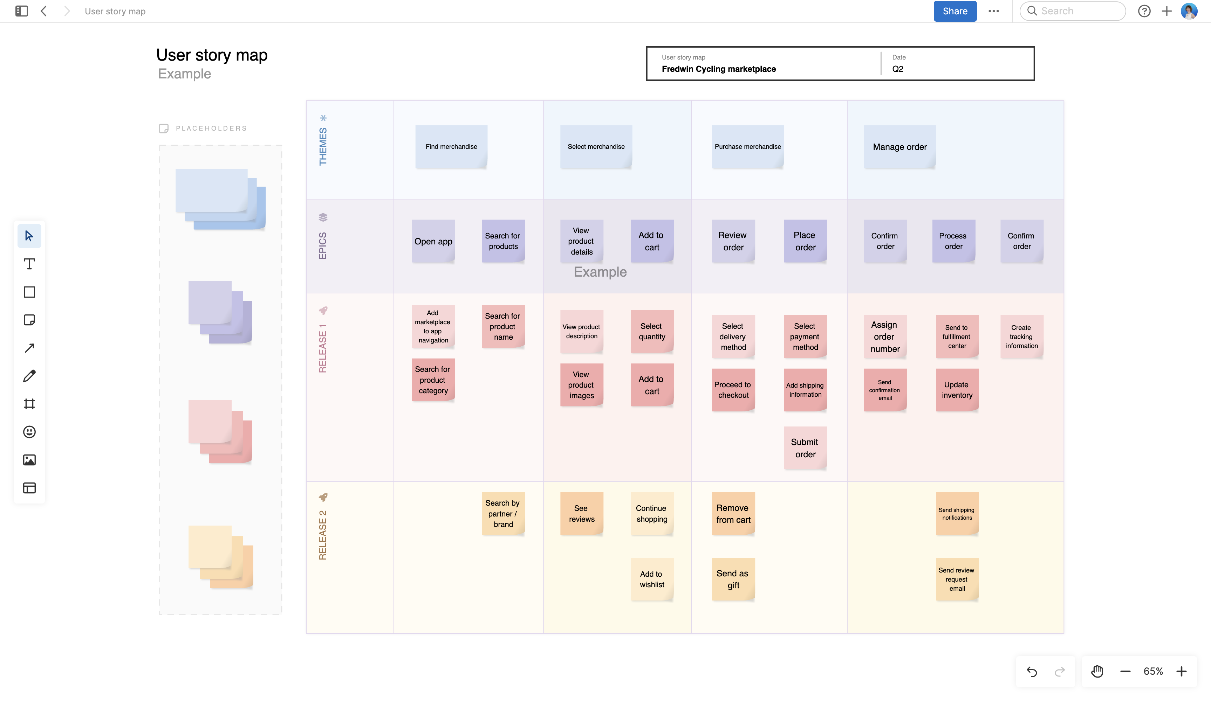The height and width of the screenshot is (701, 1211).
Task: Pick the Pen drawing tool
Action: (29, 375)
